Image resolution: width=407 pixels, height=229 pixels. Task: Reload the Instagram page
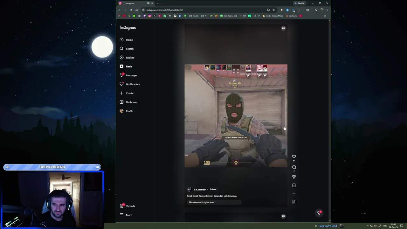pyautogui.click(x=131, y=10)
